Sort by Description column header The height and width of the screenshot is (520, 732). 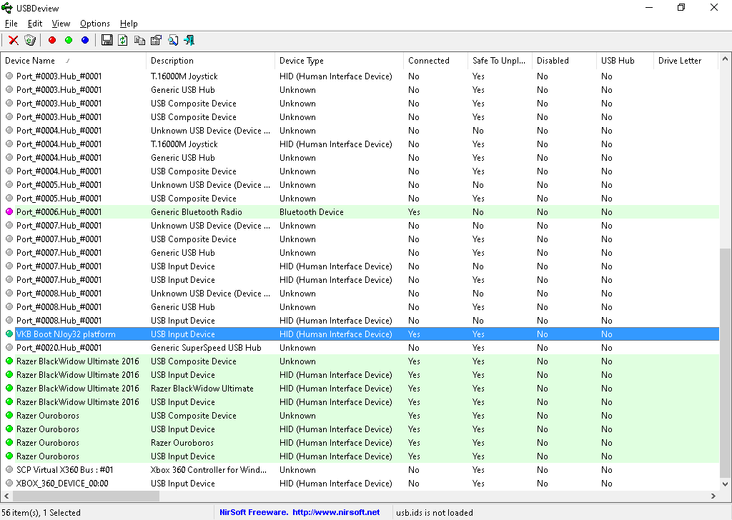coord(211,61)
